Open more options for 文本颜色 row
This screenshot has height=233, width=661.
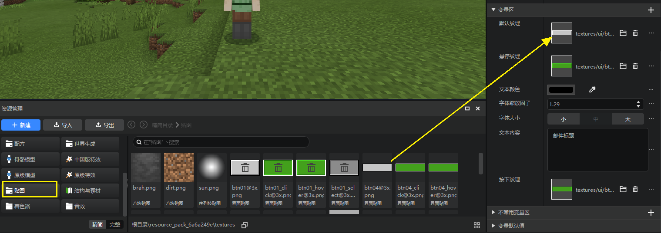click(x=651, y=89)
